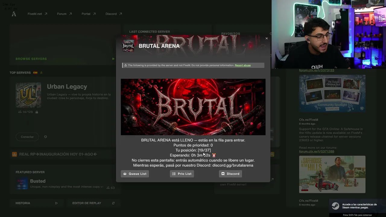Click the Steam logo in the overlay notification
The image size is (386, 217).
335,206
